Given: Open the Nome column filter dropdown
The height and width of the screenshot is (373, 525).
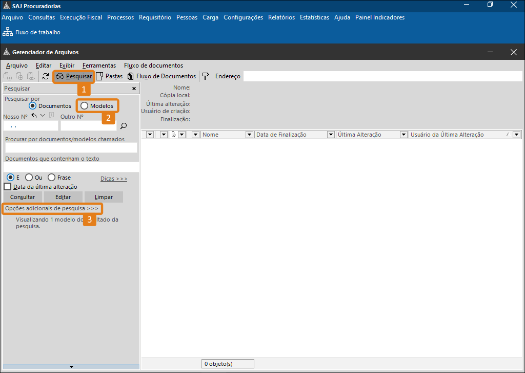Looking at the screenshot, I should click(x=249, y=135).
